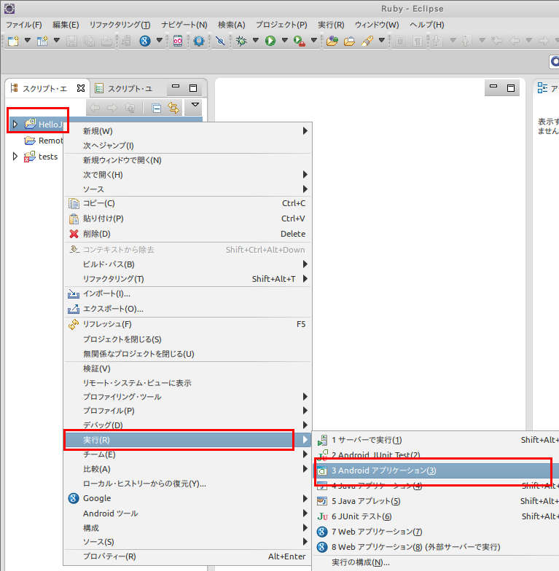Click the Forward arrow in script explorer toolbar
559x571 pixels.
tap(112, 108)
